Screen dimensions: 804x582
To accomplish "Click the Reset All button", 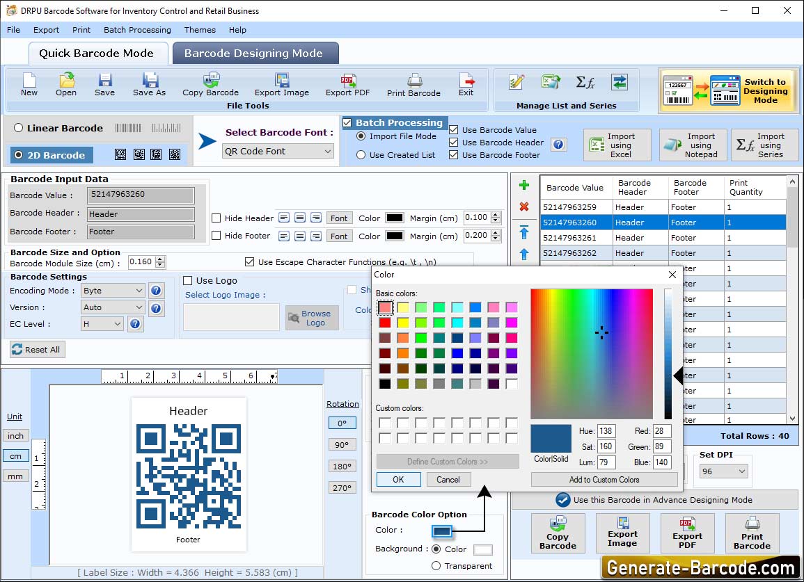I will (x=37, y=349).
